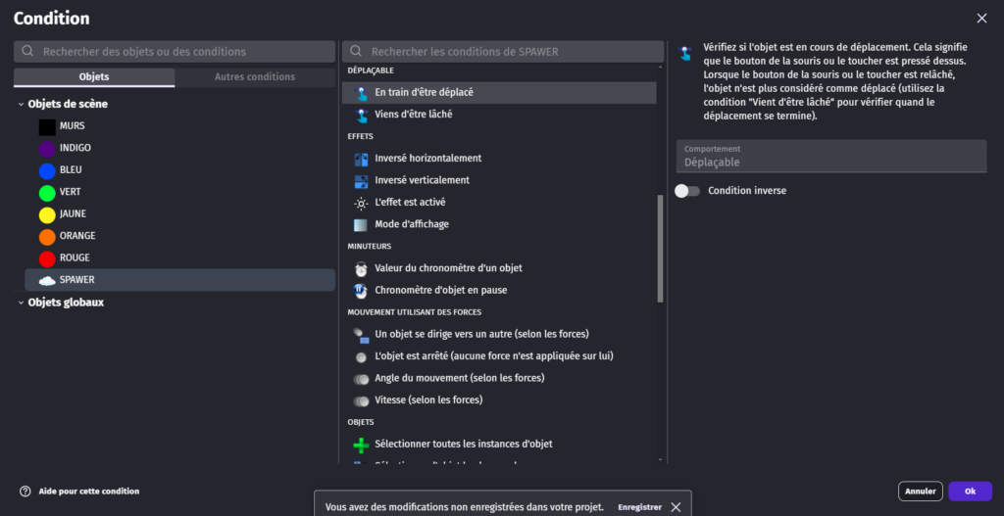Click the 'Rechercher des objets ou des conditions' field

tap(175, 51)
